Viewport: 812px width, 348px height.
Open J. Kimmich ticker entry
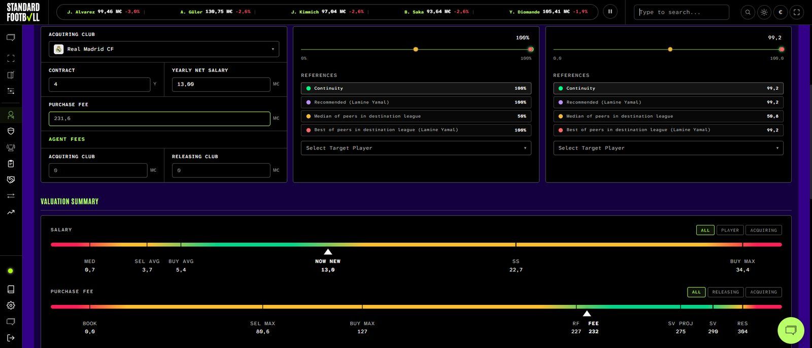coord(327,12)
